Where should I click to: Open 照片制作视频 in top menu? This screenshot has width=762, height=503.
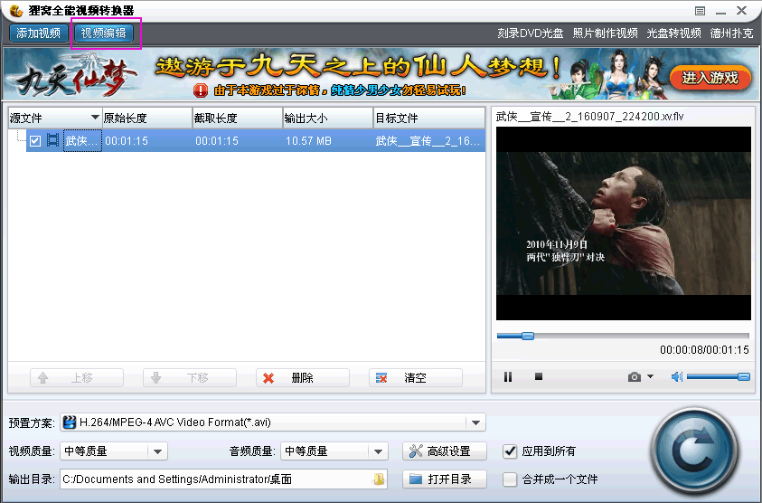(x=605, y=33)
